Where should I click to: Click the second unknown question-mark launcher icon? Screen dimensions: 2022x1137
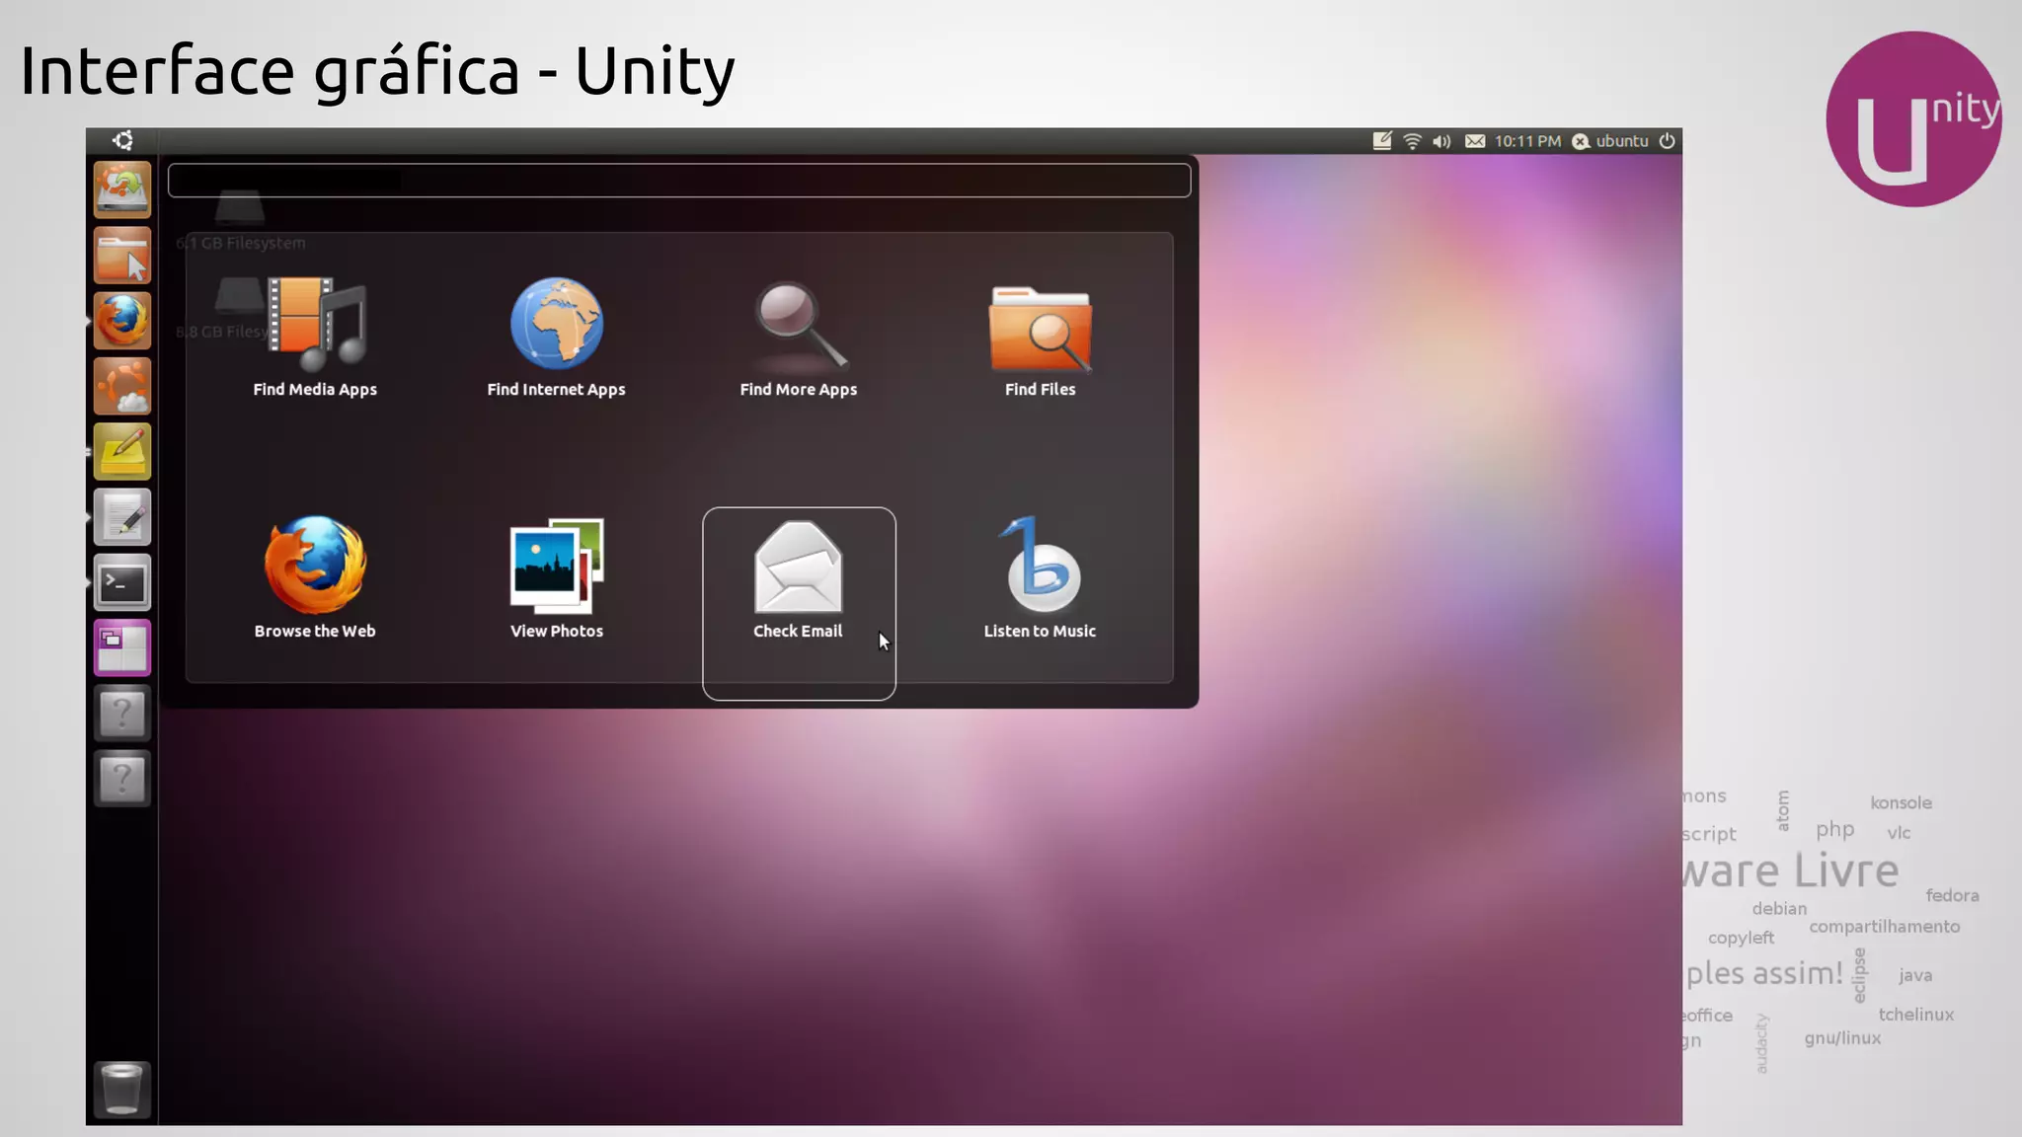tap(122, 780)
